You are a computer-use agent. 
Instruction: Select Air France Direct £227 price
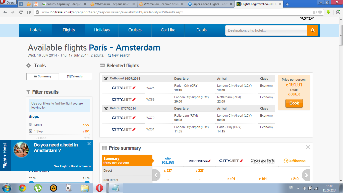[200, 171]
